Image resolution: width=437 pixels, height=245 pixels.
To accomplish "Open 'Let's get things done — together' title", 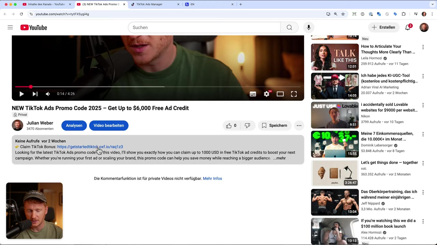I will tap(390, 163).
